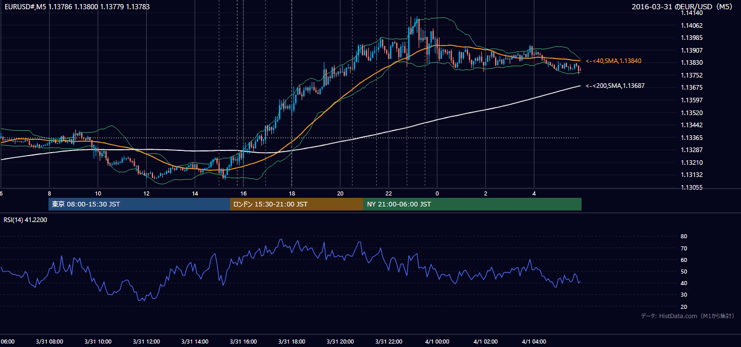Click hour marker 18 above the session bars
Screen dimensions: 741x347
292,193
